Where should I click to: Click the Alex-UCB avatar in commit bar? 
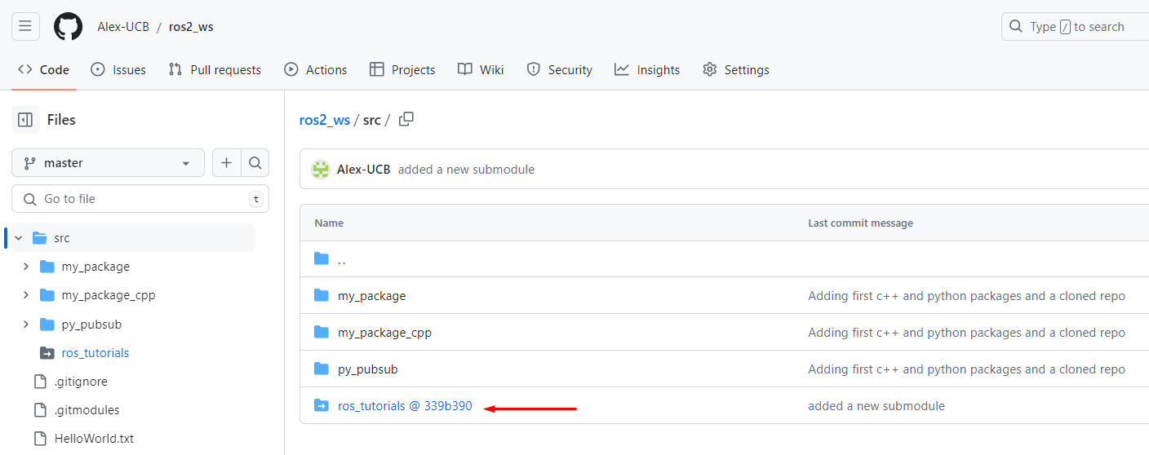coord(322,170)
